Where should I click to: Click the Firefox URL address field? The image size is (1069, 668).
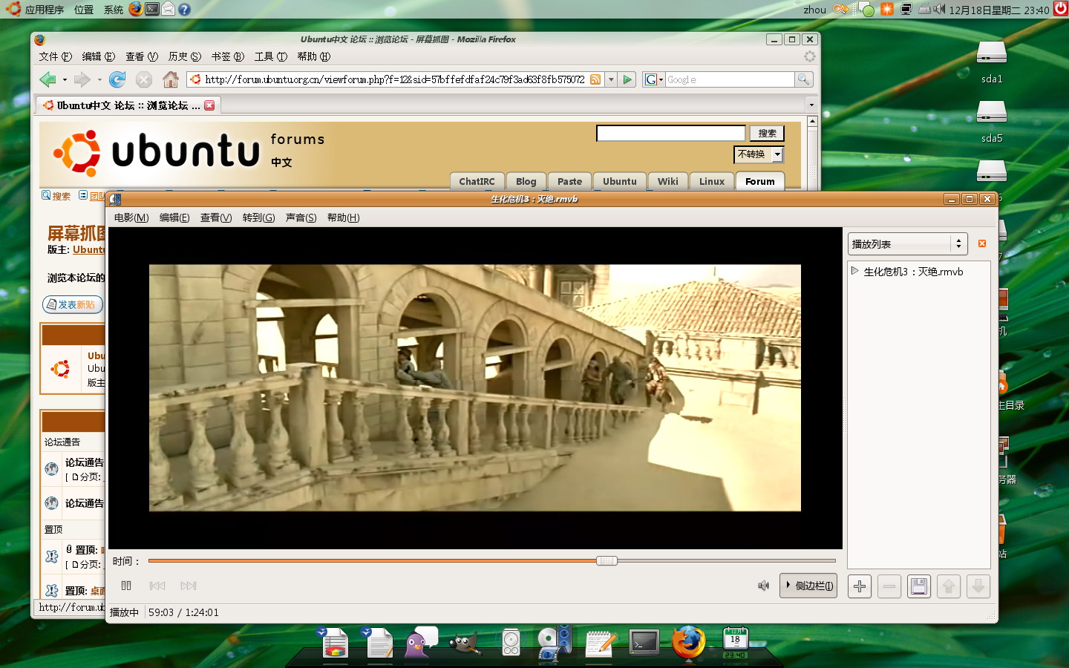(x=395, y=79)
